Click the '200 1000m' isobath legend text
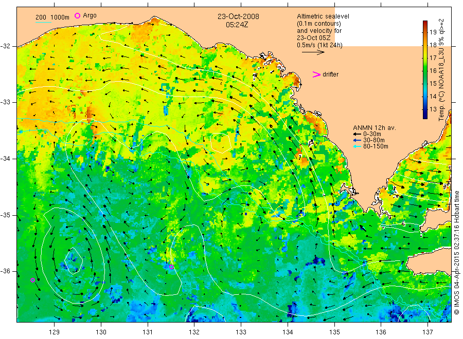 (52, 17)
